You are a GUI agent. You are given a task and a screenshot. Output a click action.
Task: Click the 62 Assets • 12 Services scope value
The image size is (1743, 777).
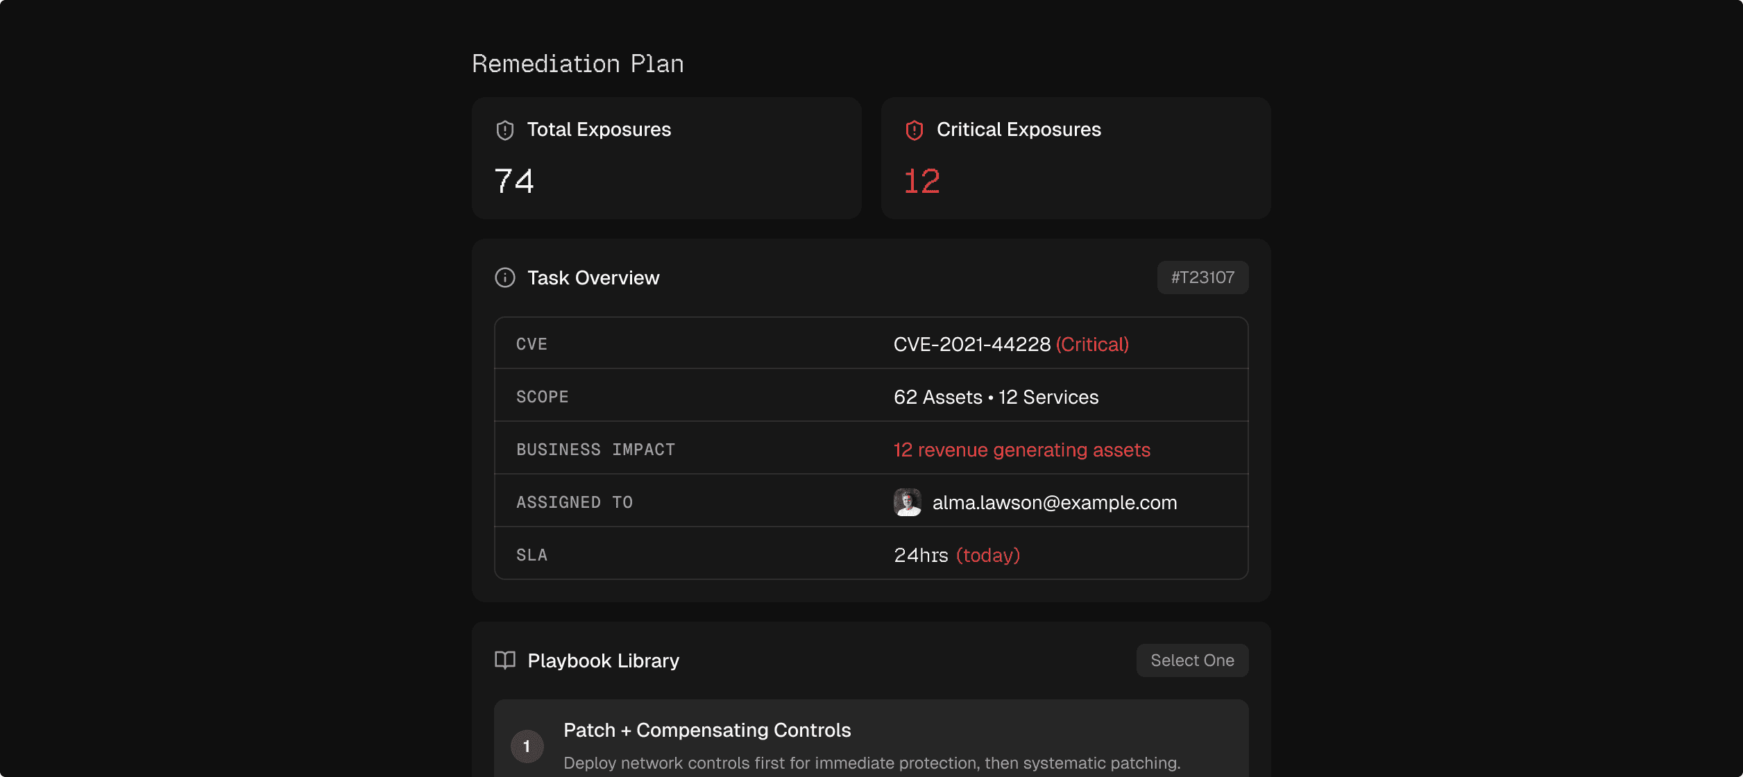[x=996, y=397]
